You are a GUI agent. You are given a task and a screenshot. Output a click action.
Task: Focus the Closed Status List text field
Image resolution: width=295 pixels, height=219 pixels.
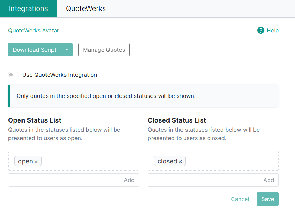tap(203, 180)
